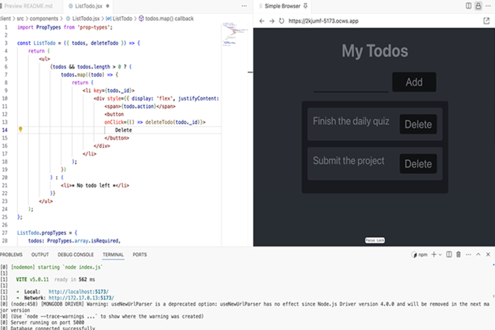Open the Preview README.md tab

[x=28, y=6]
